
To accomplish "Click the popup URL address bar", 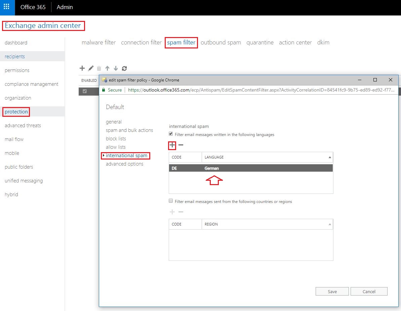I will coord(261,90).
